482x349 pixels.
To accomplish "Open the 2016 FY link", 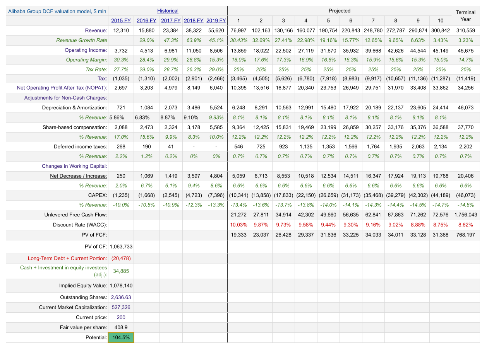I will coord(146,20).
